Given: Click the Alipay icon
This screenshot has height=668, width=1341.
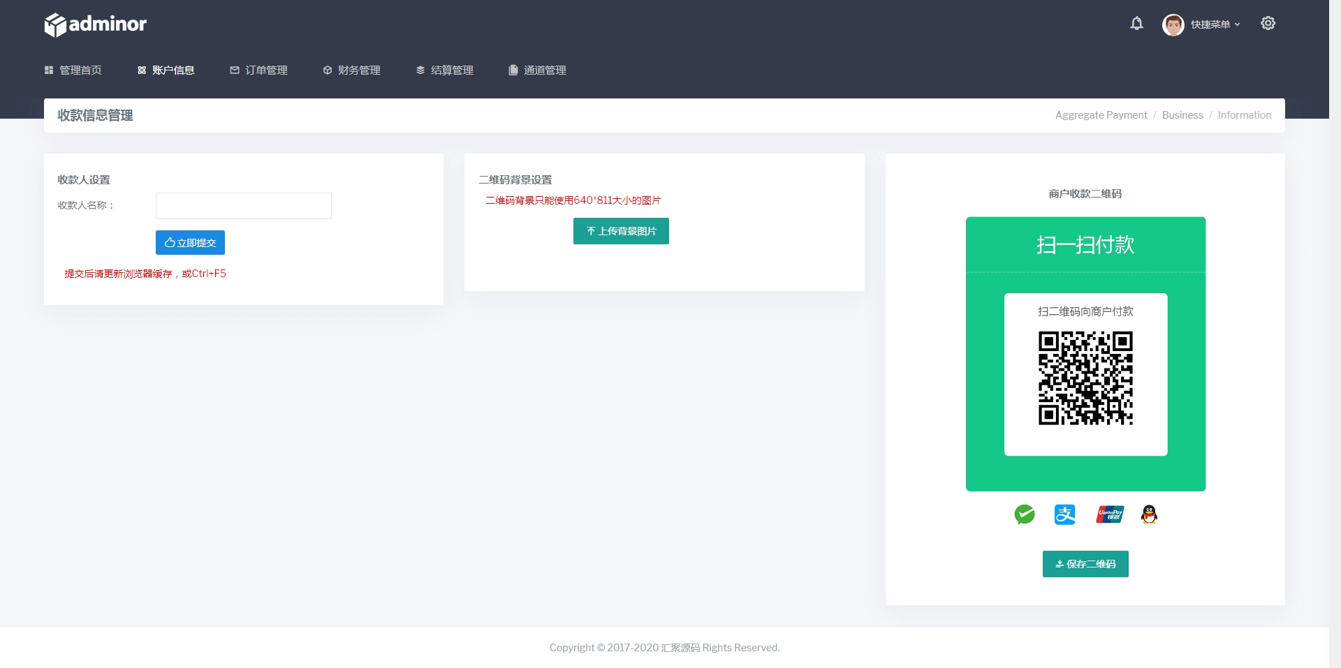Looking at the screenshot, I should tap(1065, 514).
